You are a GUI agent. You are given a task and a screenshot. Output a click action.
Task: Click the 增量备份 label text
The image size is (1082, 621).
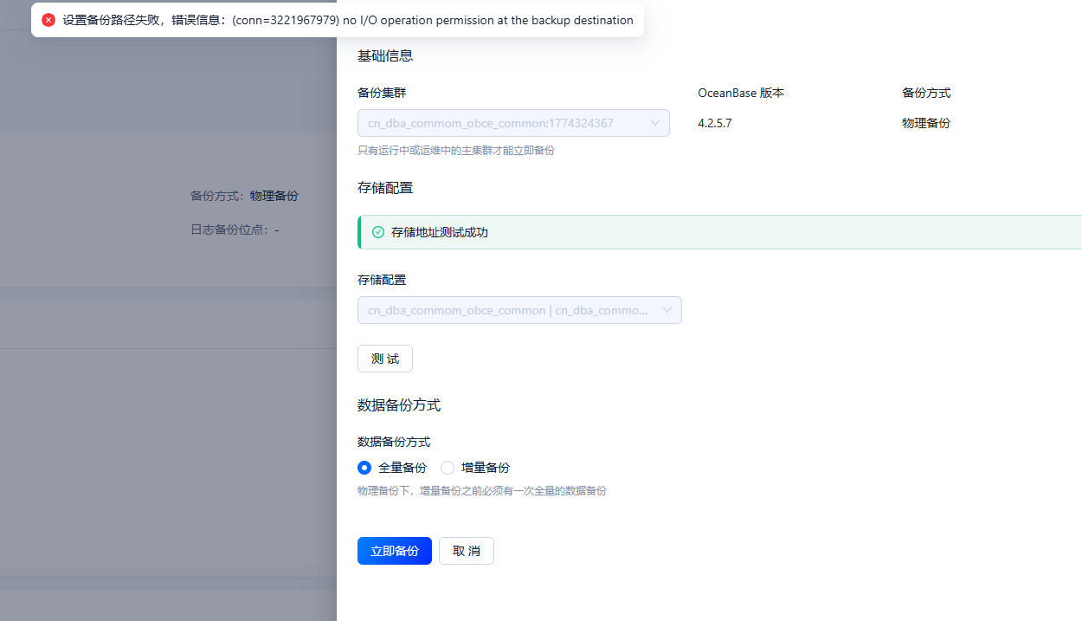[485, 468]
